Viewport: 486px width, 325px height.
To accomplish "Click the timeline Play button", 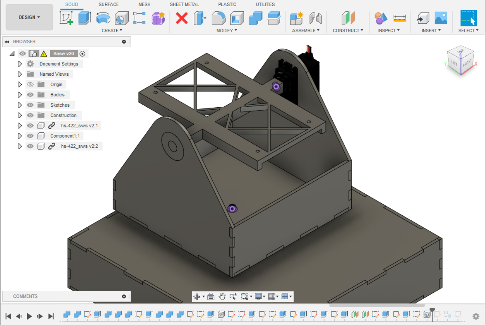I will (29, 316).
